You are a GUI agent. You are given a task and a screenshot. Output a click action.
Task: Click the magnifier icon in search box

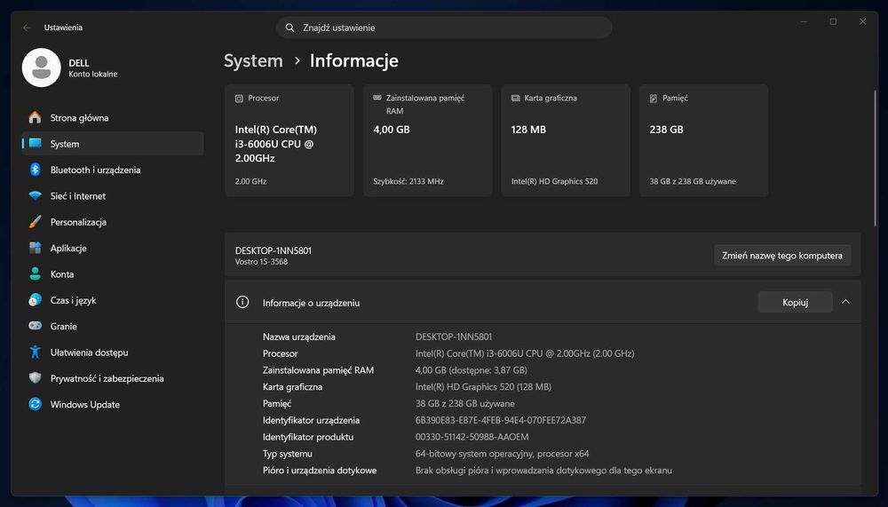(x=290, y=28)
